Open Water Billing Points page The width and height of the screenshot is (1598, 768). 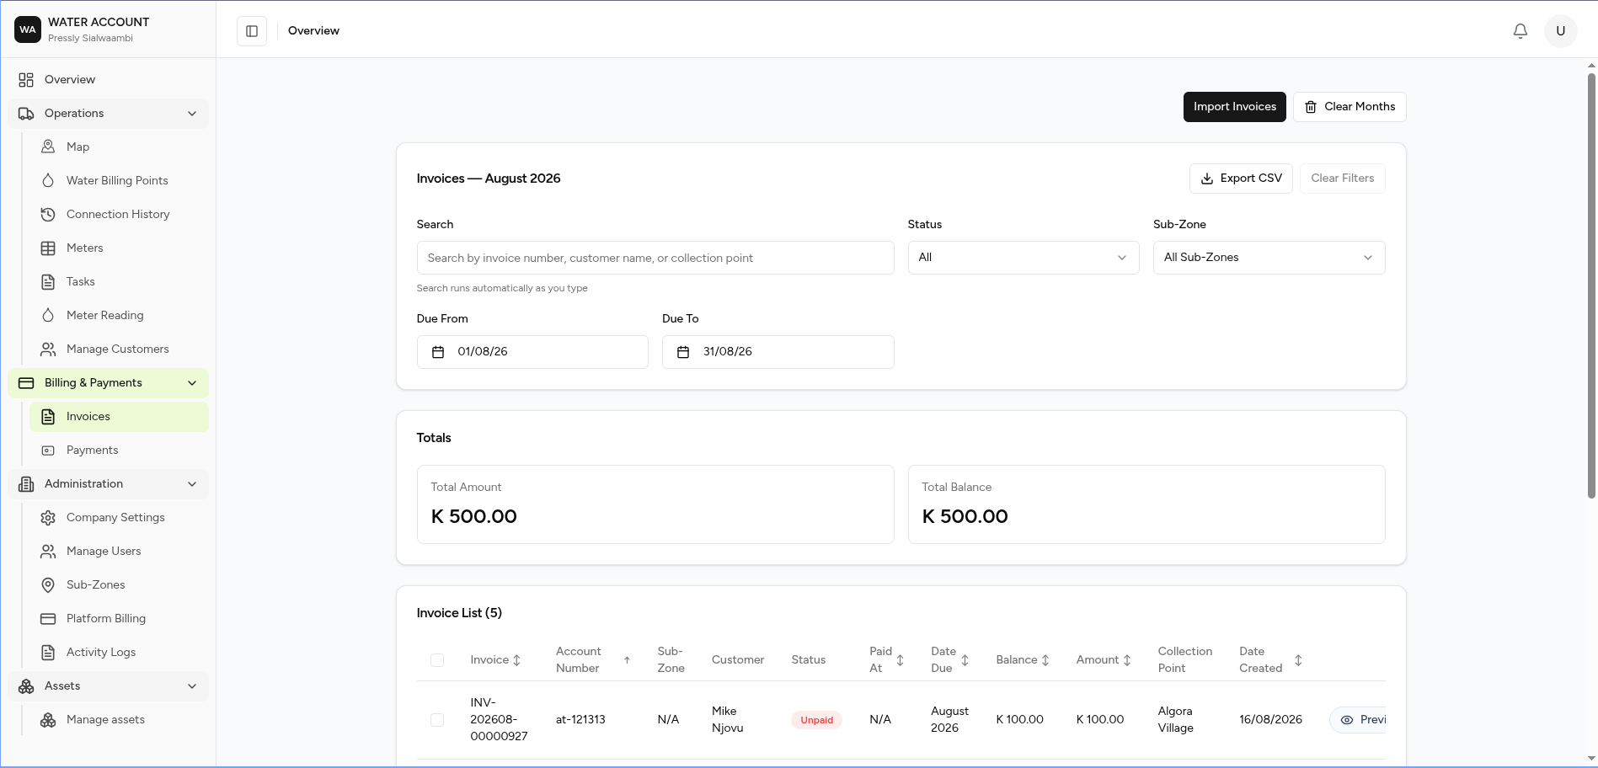[119, 180]
